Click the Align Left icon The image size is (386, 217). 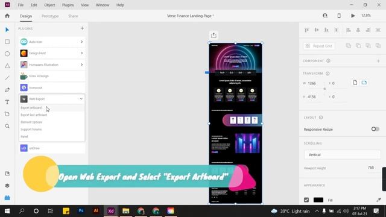(x=349, y=30)
